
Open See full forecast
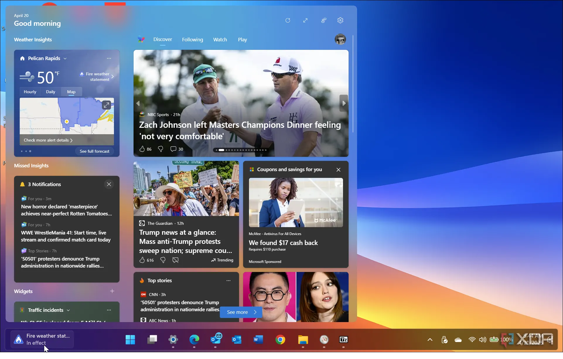94,151
